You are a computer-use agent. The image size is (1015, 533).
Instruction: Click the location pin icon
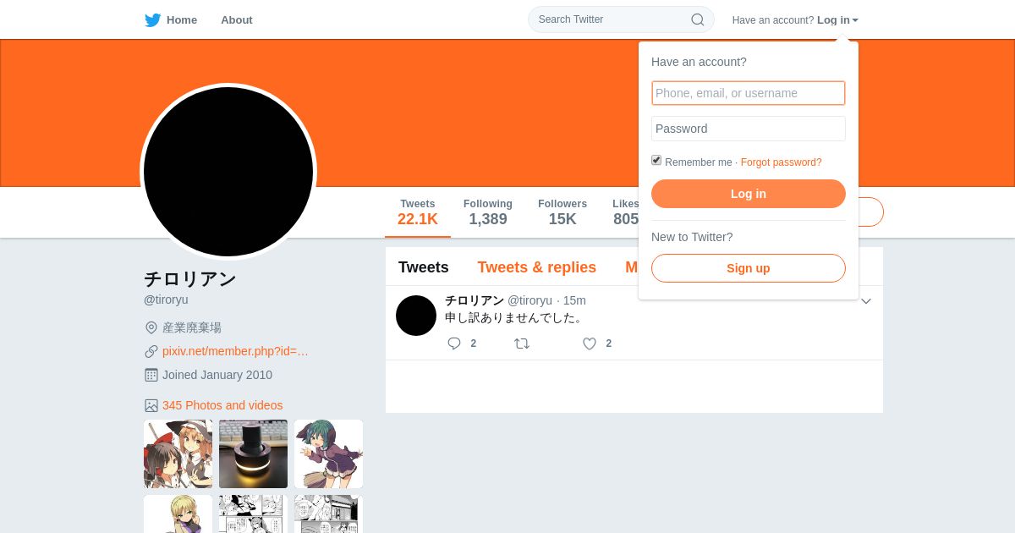(151, 327)
